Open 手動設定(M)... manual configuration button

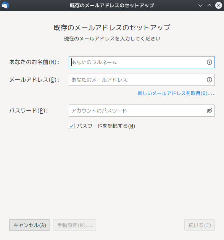(x=74, y=225)
